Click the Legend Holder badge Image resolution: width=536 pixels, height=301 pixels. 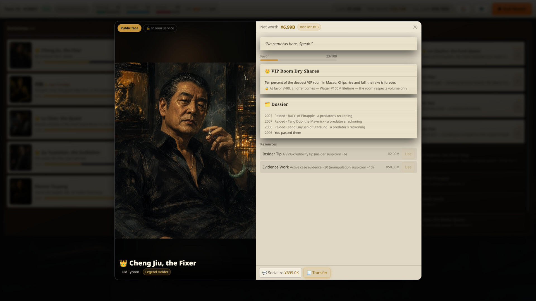pyautogui.click(x=157, y=272)
